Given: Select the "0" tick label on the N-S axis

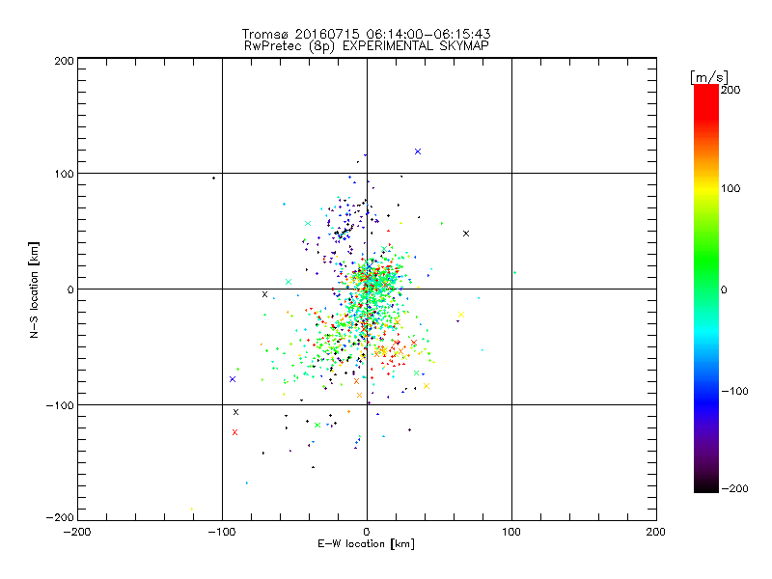Looking at the screenshot, I should 70,289.
